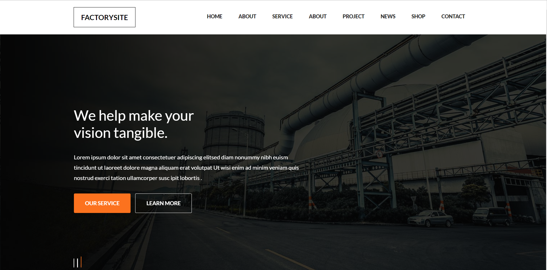The width and height of the screenshot is (547, 270).
Task: Select ABOUT link between SERVICE and PROJECT
Action: click(x=318, y=16)
